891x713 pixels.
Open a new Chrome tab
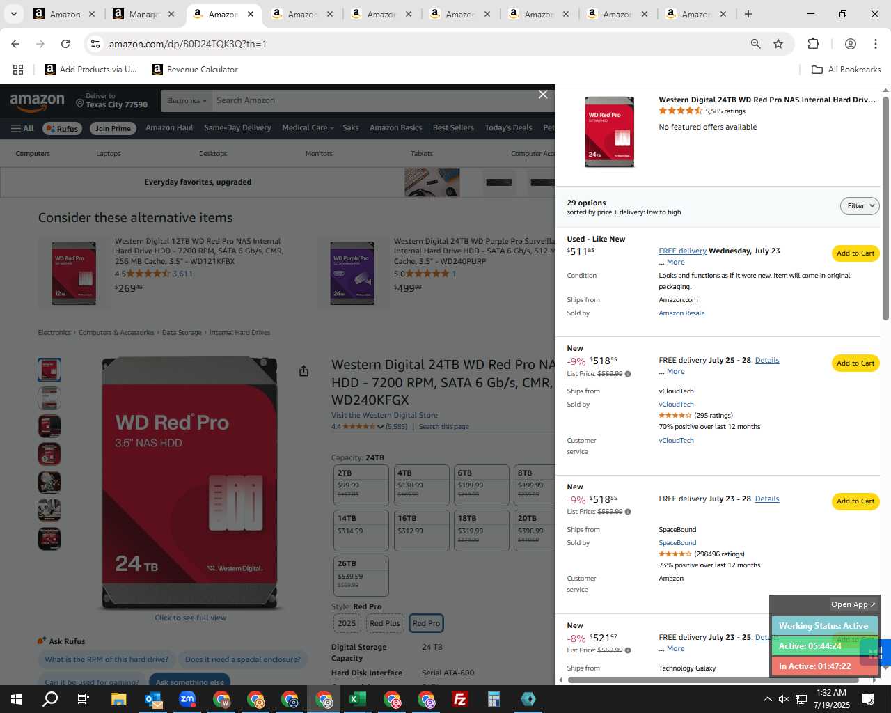tap(748, 14)
